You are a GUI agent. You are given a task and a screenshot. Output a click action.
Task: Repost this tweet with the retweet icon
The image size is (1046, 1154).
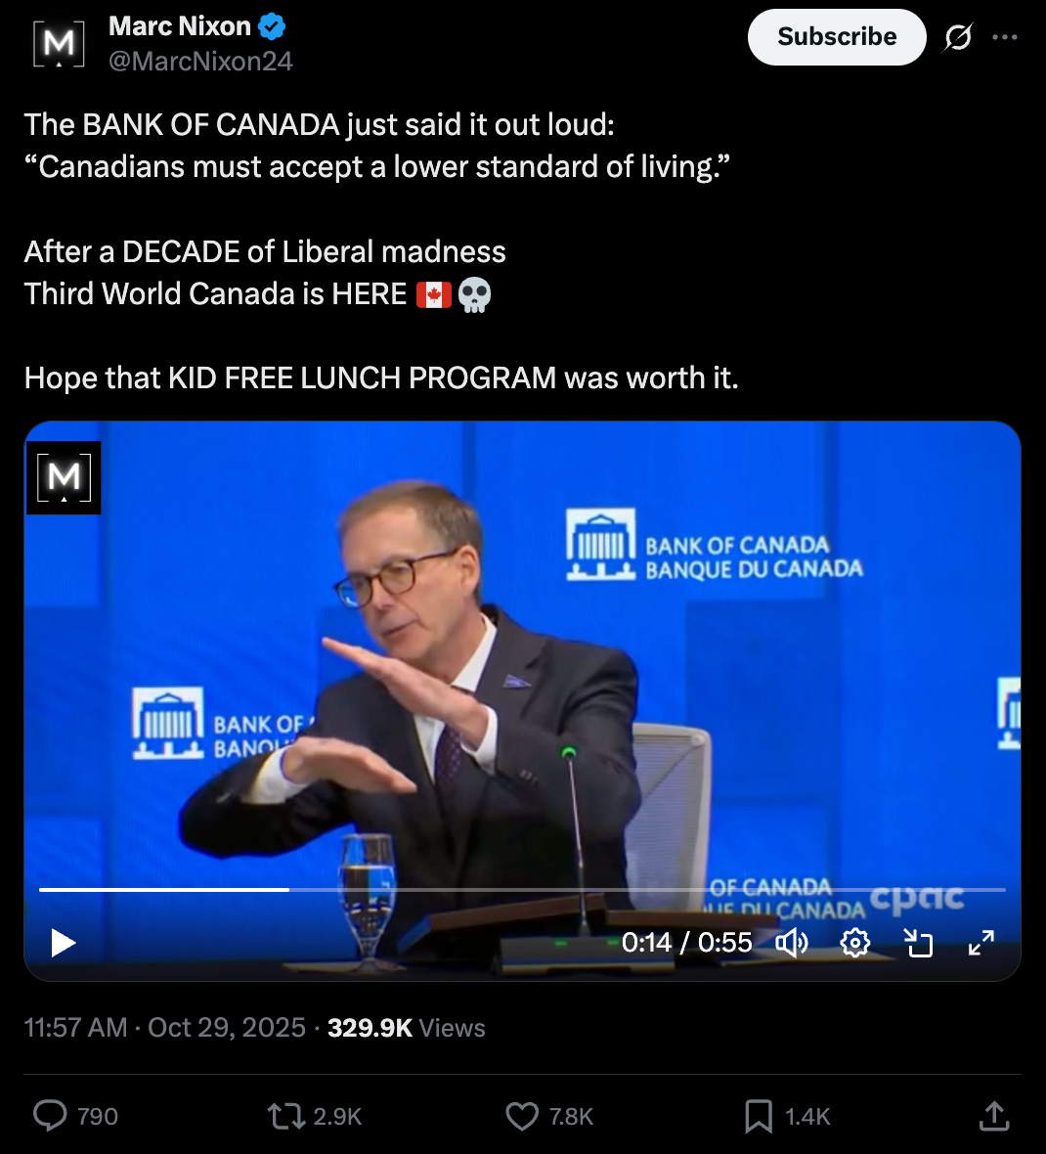pos(286,1116)
